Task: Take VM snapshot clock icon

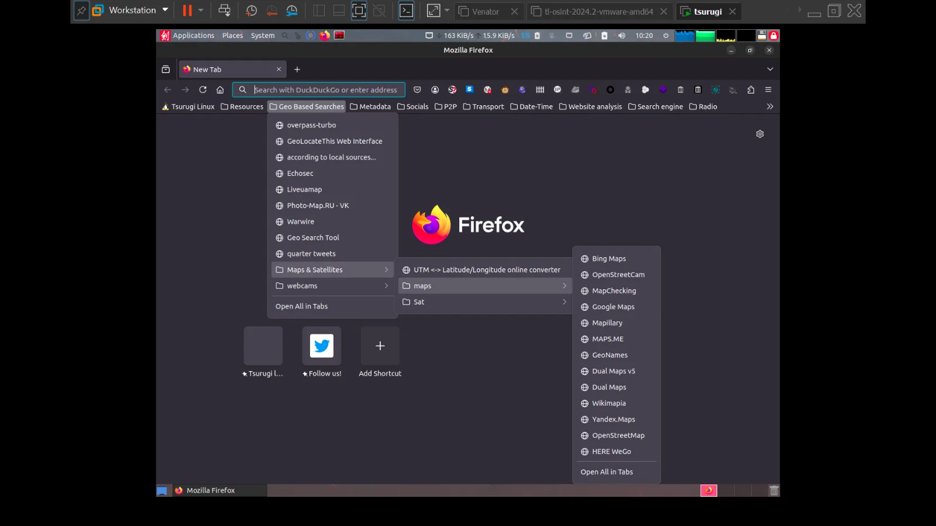Action: tap(252, 11)
